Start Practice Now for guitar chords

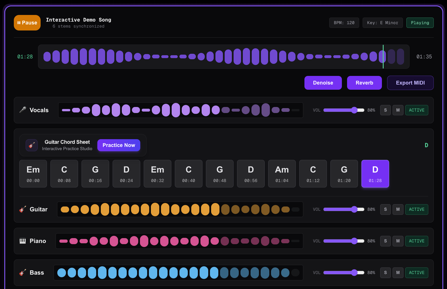pos(119,145)
